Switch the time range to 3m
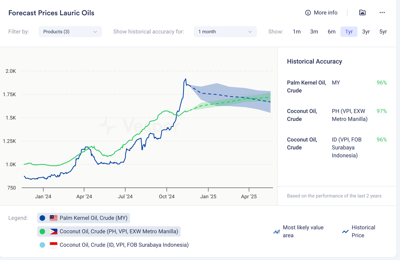The width and height of the screenshot is (400, 260). (x=314, y=32)
